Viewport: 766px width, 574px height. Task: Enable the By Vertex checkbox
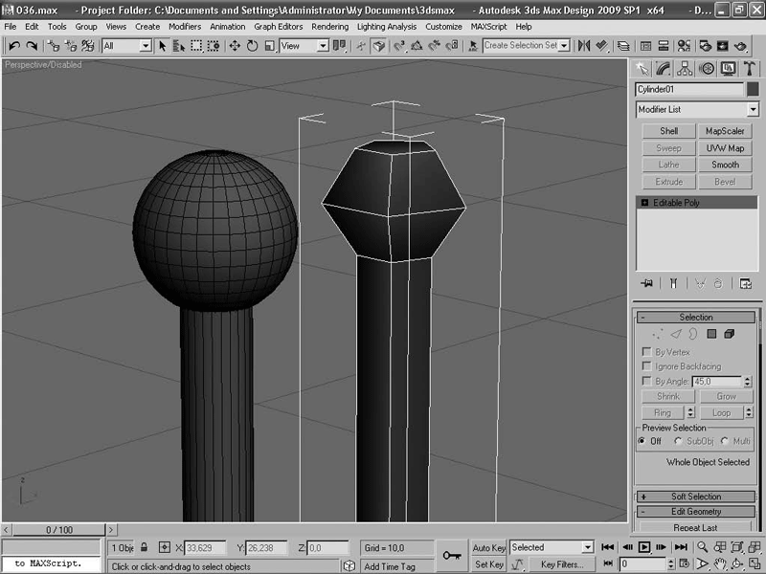click(x=647, y=352)
